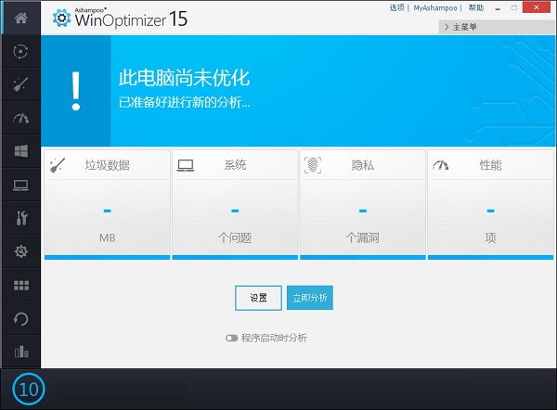Close the WinOptimizer window
The width and height of the screenshot is (557, 410).
click(537, 7)
